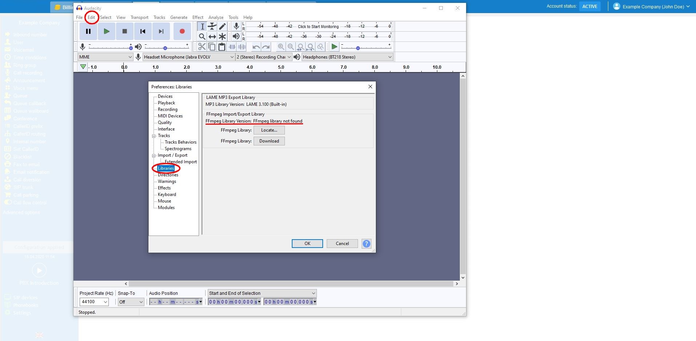Click Click to Start Monitoring meter
This screenshot has height=341, width=696.
point(318,27)
